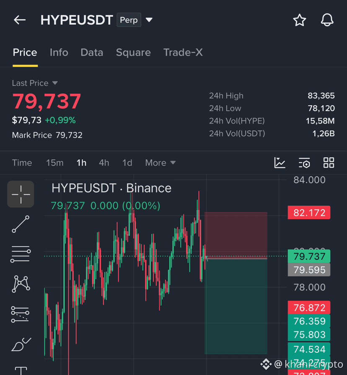Click the 75.803 green price label

click(x=309, y=334)
